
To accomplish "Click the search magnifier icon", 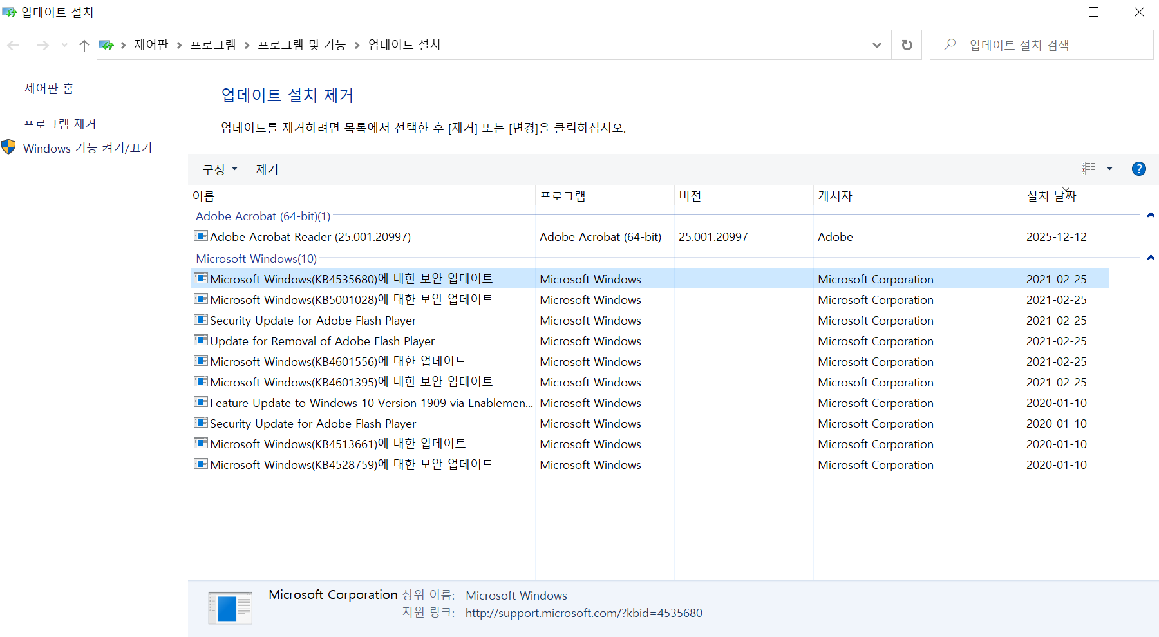I will [950, 44].
